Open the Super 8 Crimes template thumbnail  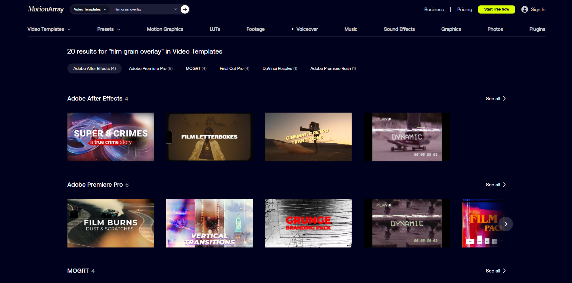tap(111, 137)
